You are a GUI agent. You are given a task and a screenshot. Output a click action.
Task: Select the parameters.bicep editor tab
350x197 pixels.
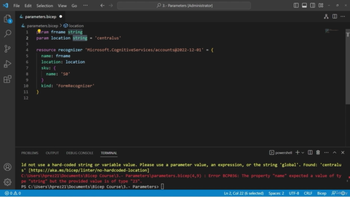click(x=40, y=16)
